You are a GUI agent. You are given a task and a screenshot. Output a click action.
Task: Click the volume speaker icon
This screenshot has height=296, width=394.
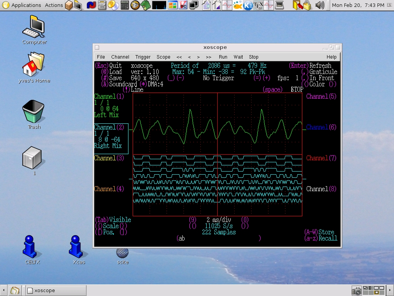[319, 5]
